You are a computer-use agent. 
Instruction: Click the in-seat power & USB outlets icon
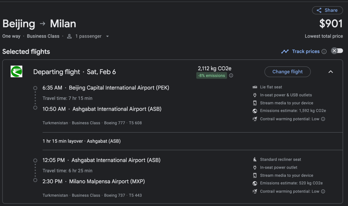[255, 95]
